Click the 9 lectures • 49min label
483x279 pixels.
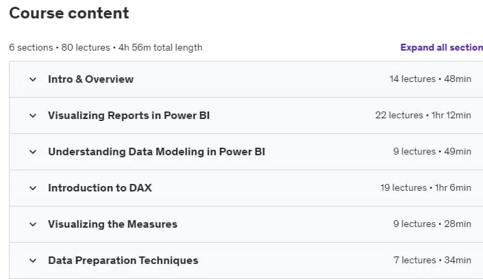click(432, 152)
